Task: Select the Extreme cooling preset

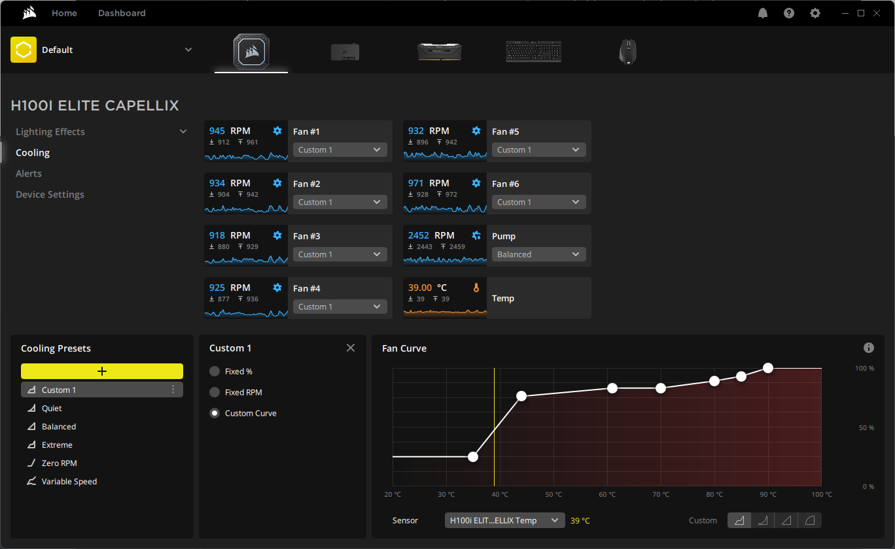Action: (102, 444)
